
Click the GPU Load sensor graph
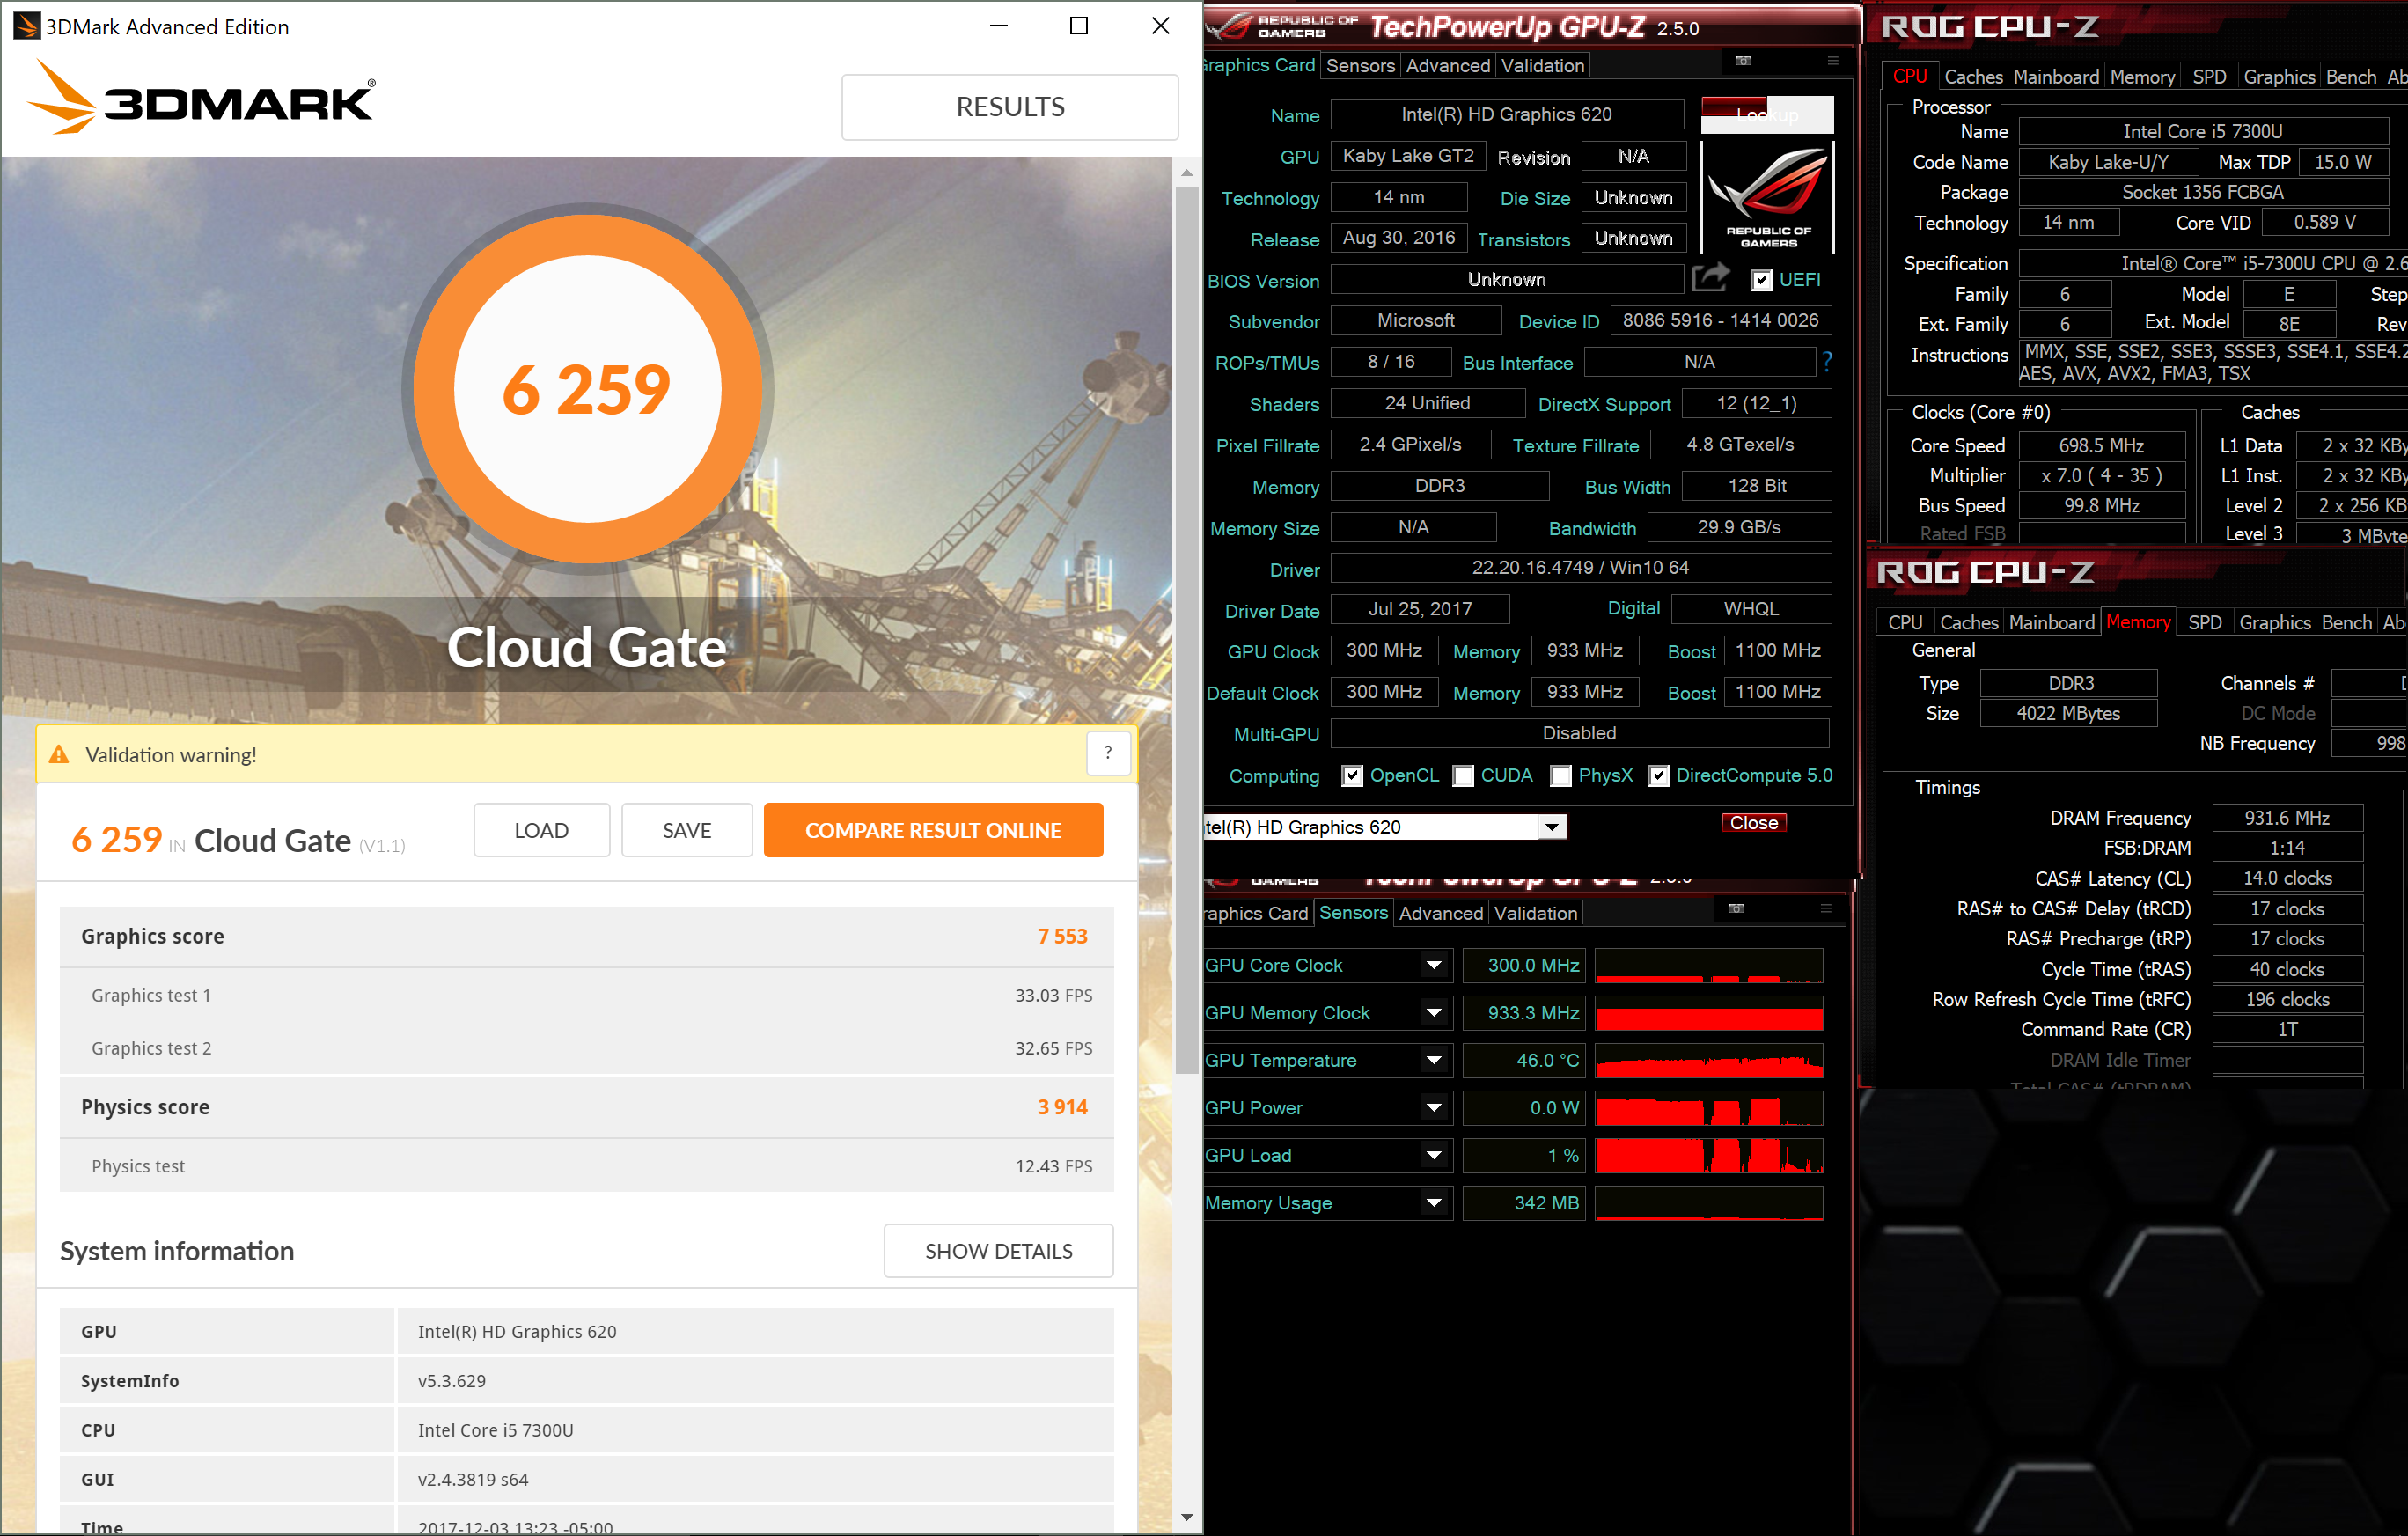[1709, 1155]
